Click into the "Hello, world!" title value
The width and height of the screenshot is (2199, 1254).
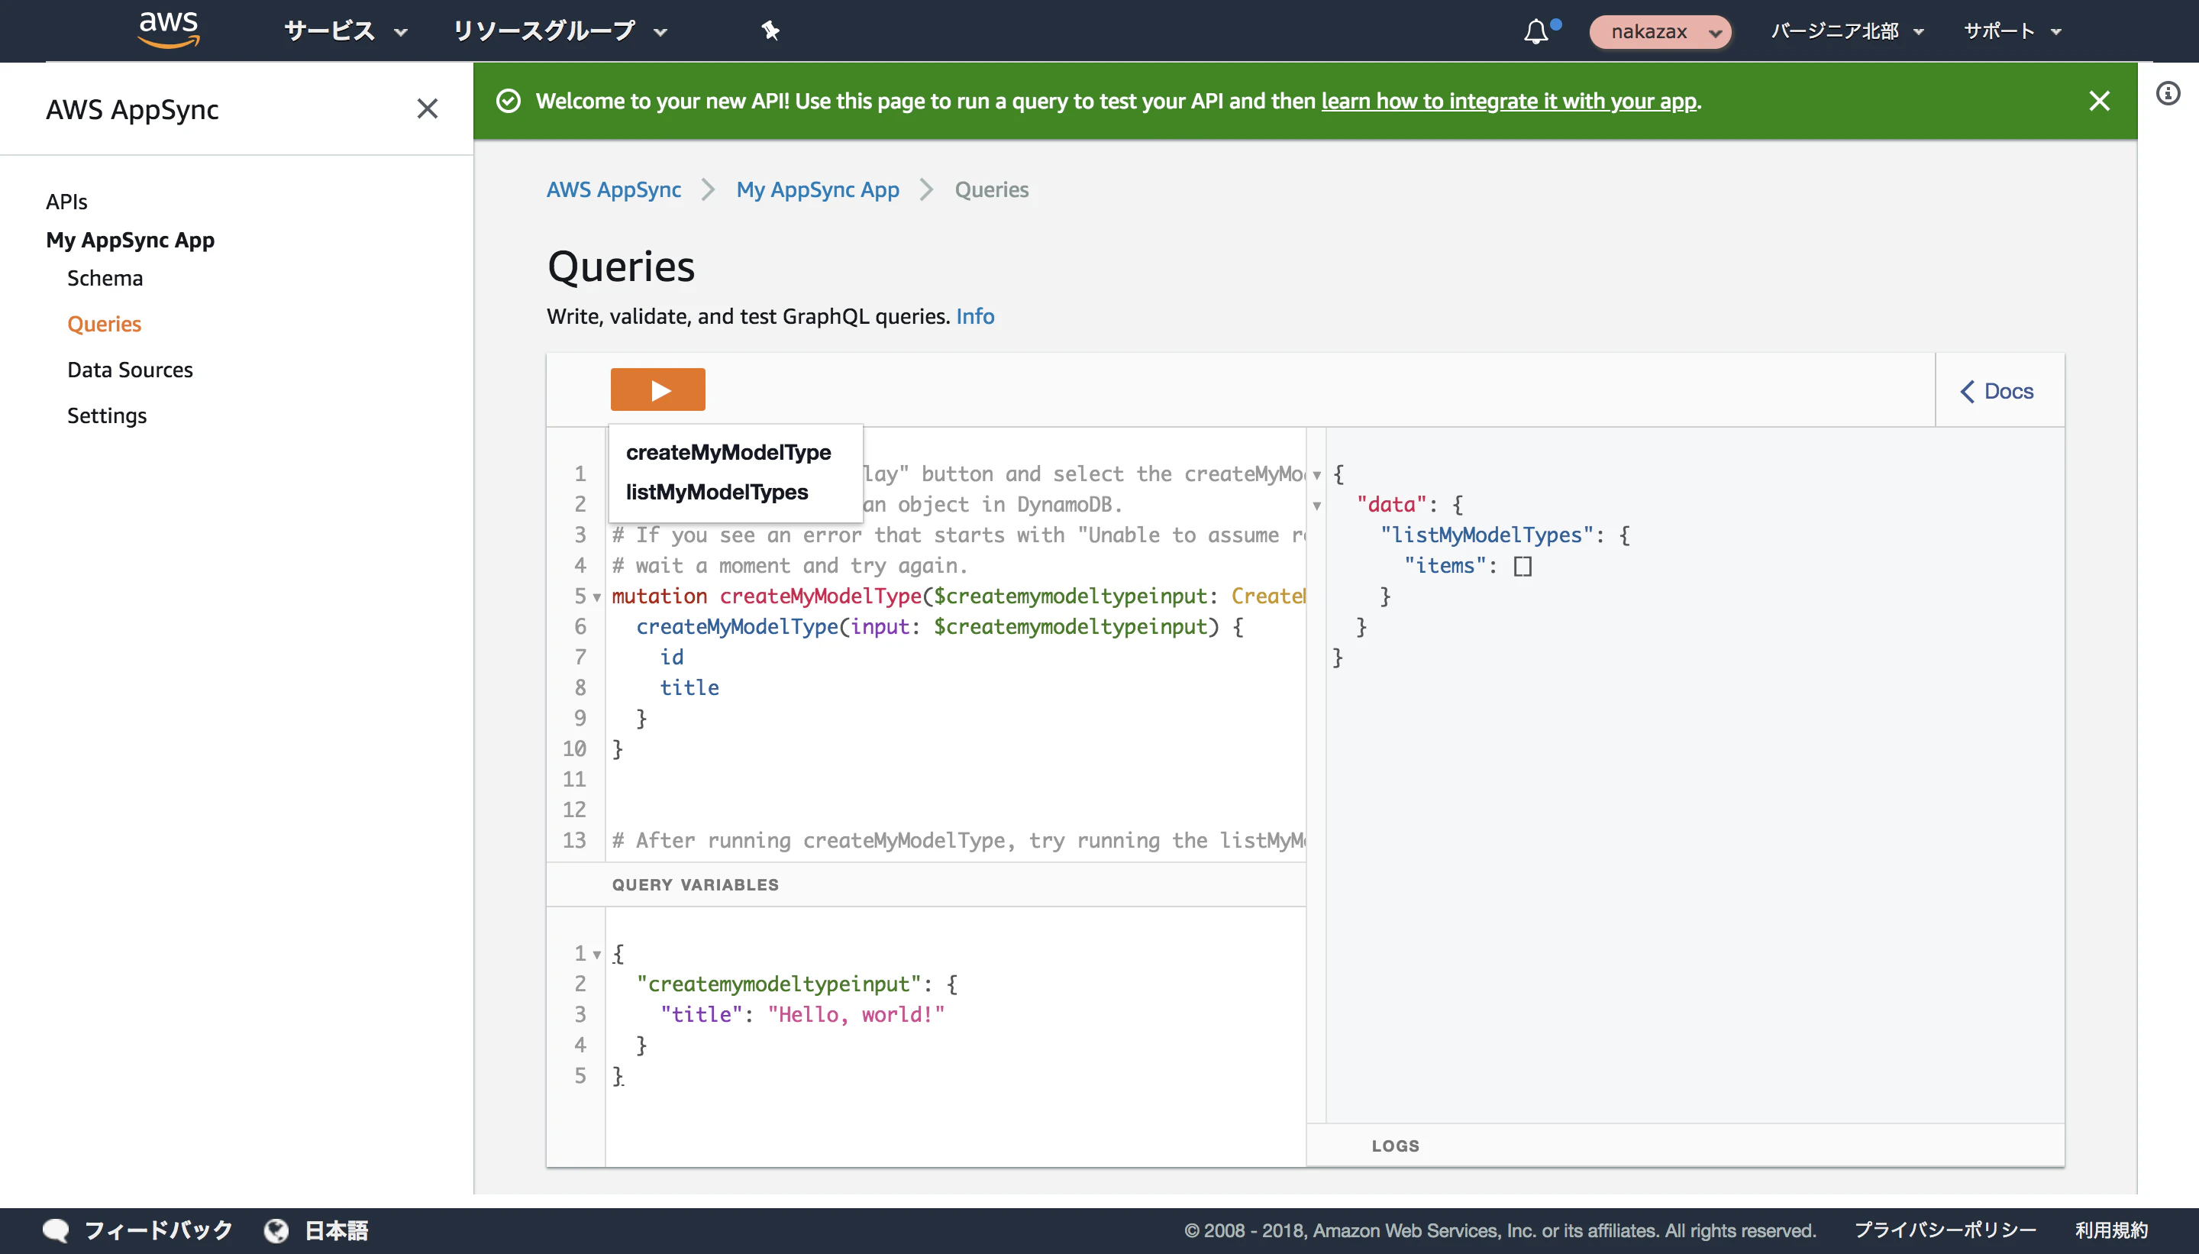[x=857, y=1014]
